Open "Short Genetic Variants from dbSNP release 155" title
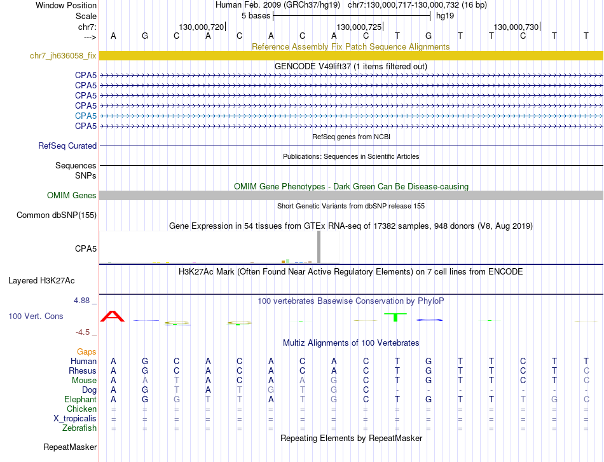604x462 pixels. click(x=351, y=206)
